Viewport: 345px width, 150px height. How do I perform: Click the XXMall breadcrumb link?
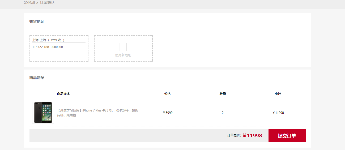pyautogui.click(x=29, y=3)
